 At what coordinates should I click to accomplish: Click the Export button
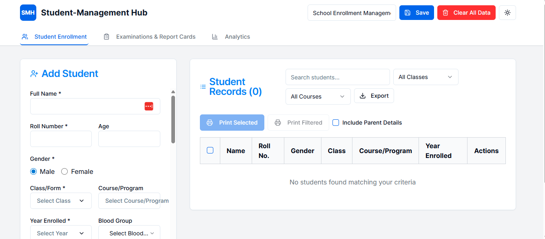click(x=374, y=96)
